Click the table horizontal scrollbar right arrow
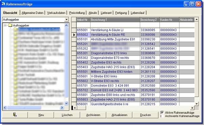 192,108
